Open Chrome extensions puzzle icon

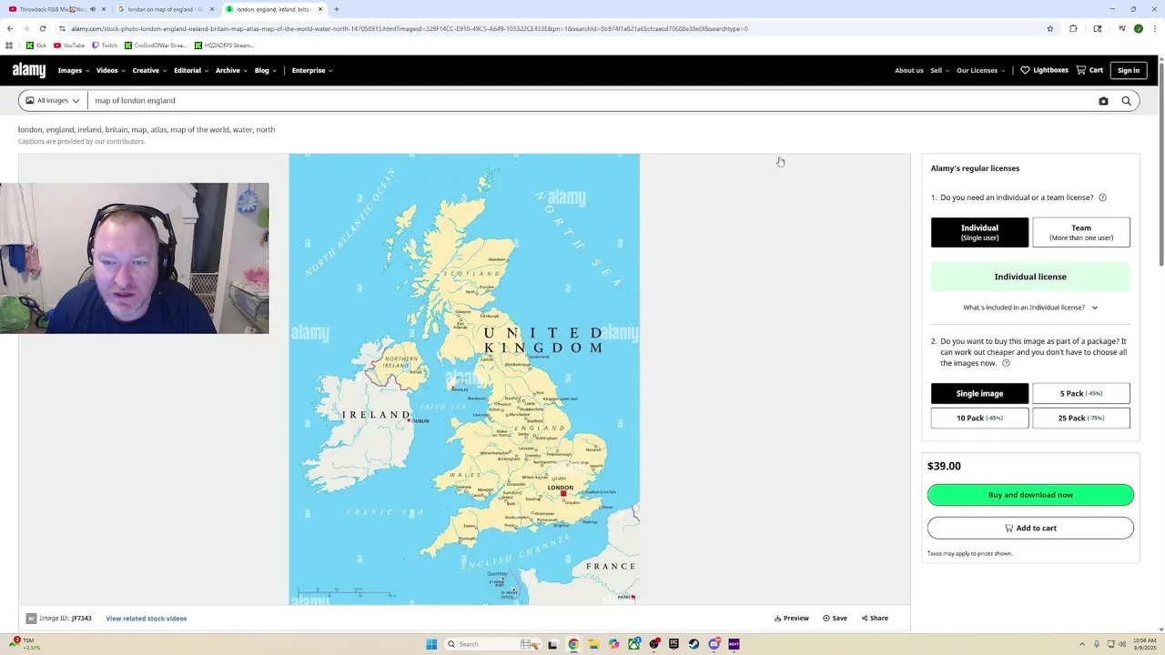(1073, 28)
